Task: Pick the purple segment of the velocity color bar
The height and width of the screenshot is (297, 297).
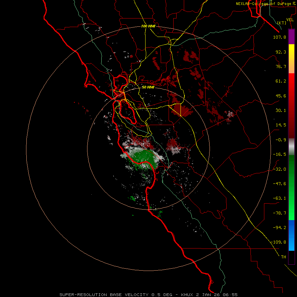Action: coord(291,37)
